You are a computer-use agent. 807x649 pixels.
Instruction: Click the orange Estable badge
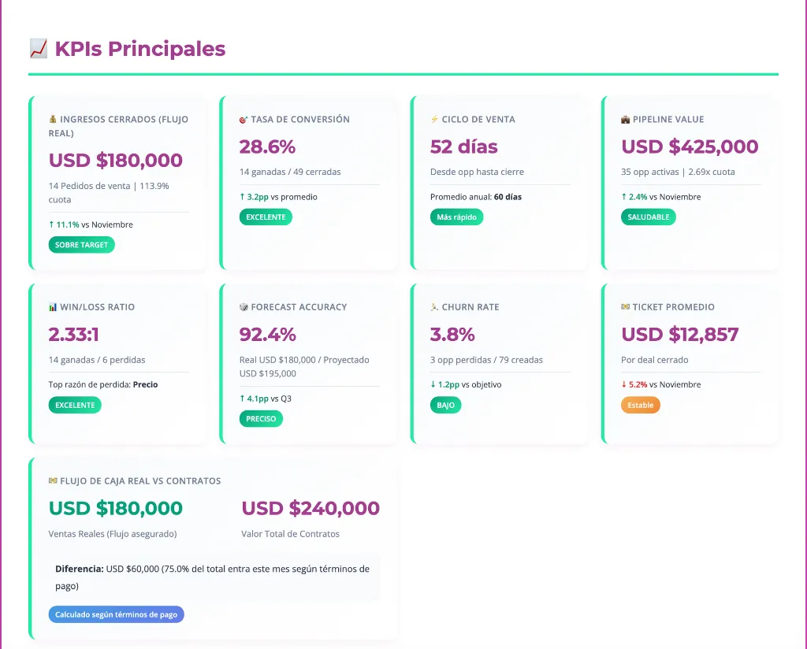[x=640, y=405]
